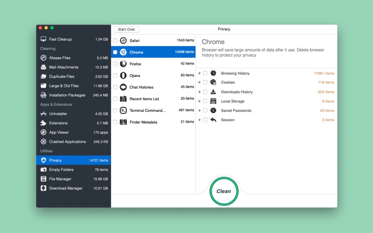This screenshot has width=373, height=233.
Task: Check the Firefox checkbox
Action: point(115,64)
